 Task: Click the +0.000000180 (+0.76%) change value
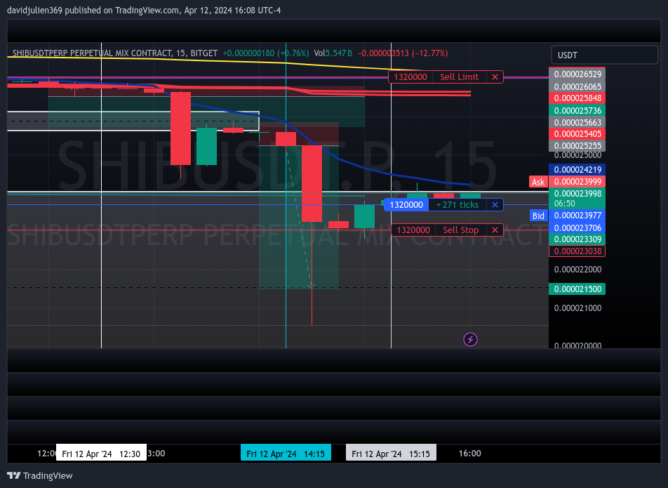[x=265, y=53]
